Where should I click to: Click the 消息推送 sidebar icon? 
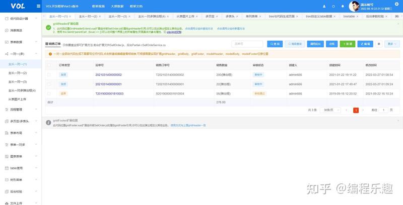tap(7, 30)
